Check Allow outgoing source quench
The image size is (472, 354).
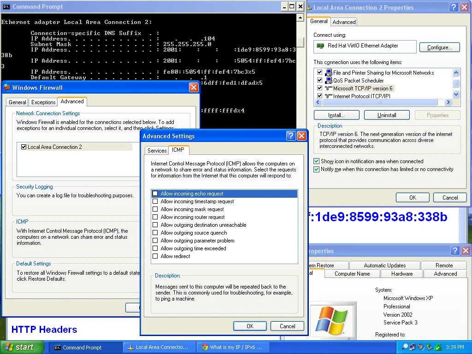click(155, 233)
